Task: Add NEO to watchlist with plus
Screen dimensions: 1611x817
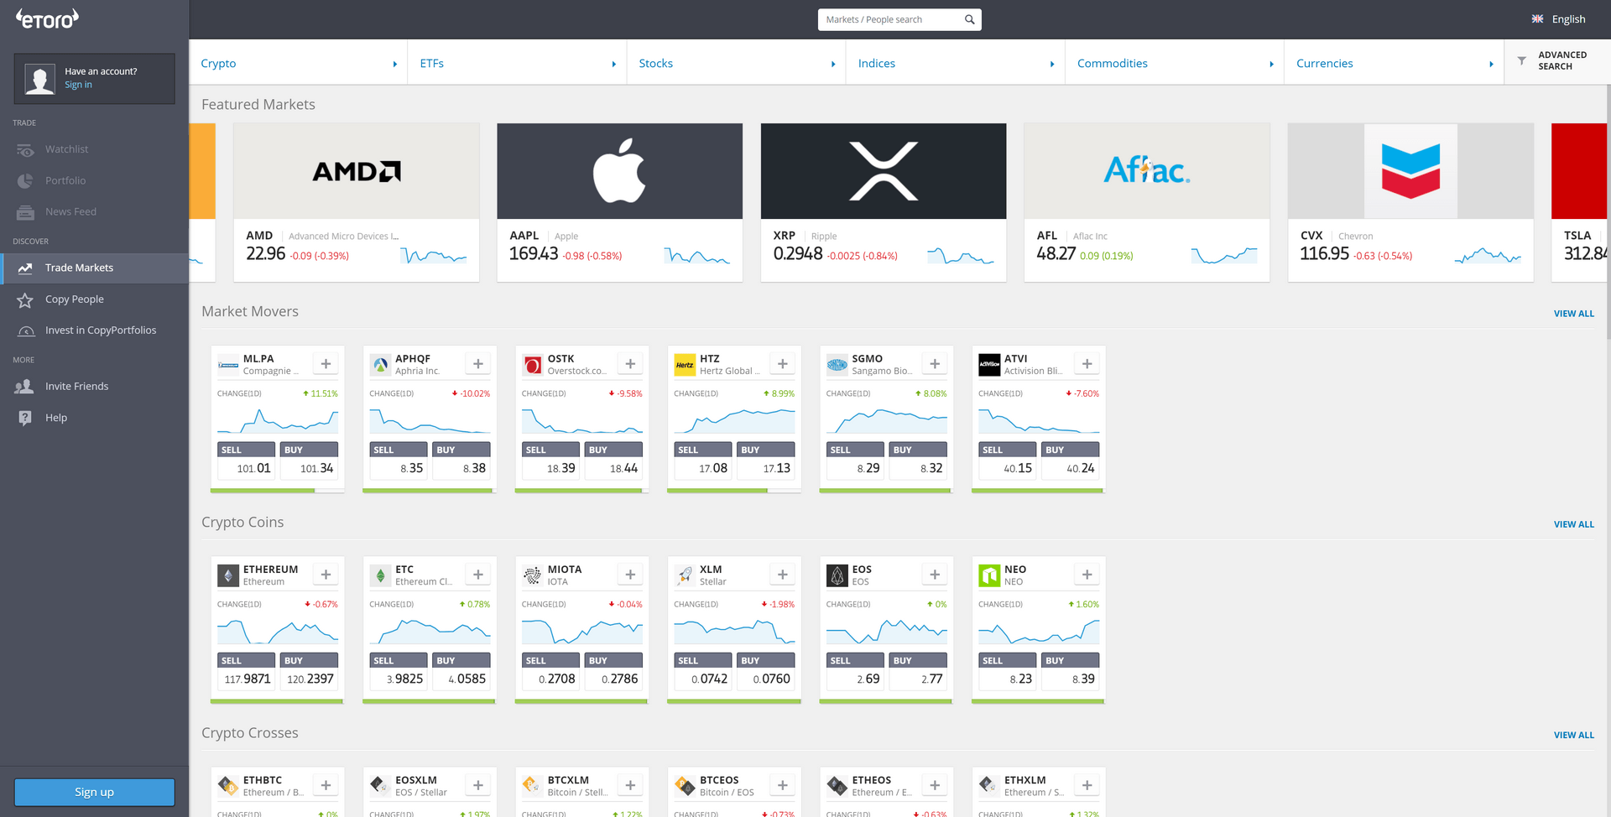Action: (x=1087, y=574)
